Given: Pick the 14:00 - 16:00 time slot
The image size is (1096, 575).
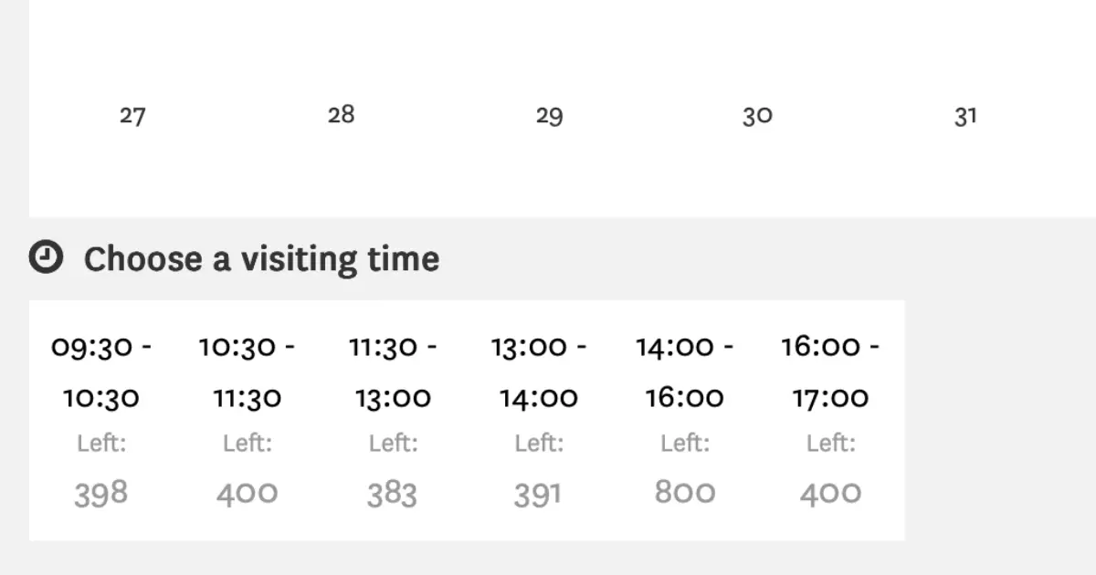Looking at the screenshot, I should [685, 421].
